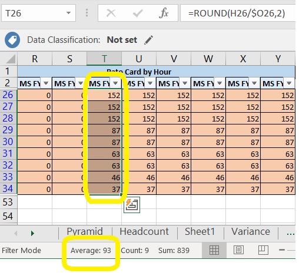Image resolution: width=299 pixels, height=273 pixels.
Task: Select row 29 header
Action: (x=9, y=130)
